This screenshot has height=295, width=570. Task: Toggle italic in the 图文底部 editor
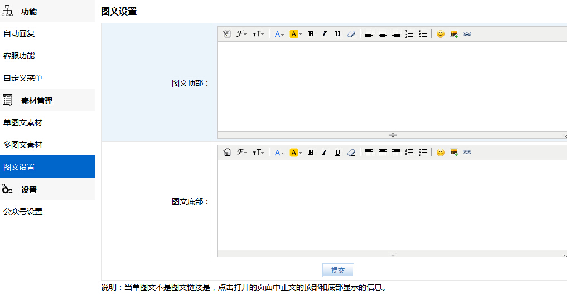click(324, 153)
